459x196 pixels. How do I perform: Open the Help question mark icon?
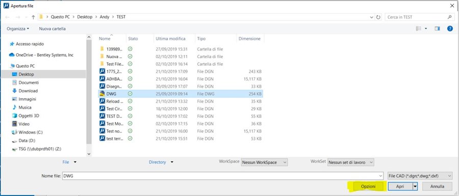tap(450, 29)
